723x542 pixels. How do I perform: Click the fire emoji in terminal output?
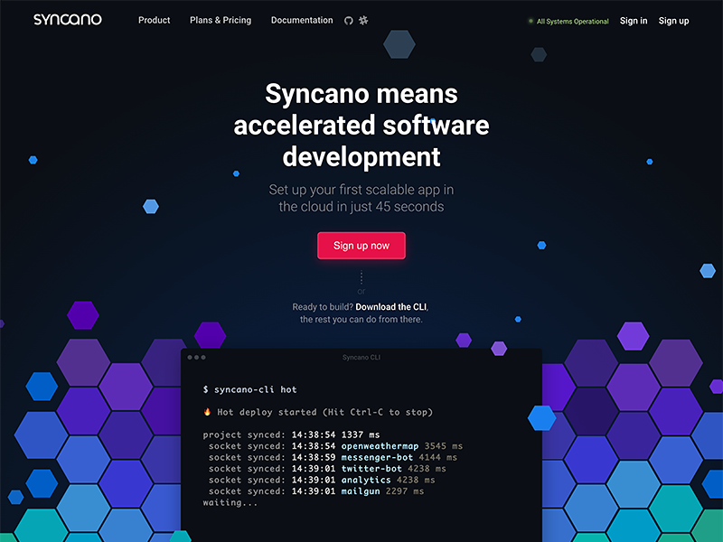click(208, 412)
